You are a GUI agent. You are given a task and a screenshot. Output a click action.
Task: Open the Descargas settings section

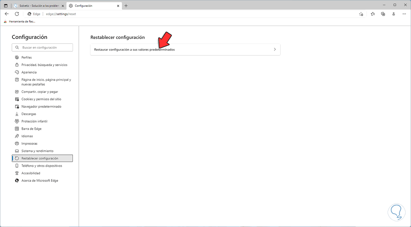[42, 114]
